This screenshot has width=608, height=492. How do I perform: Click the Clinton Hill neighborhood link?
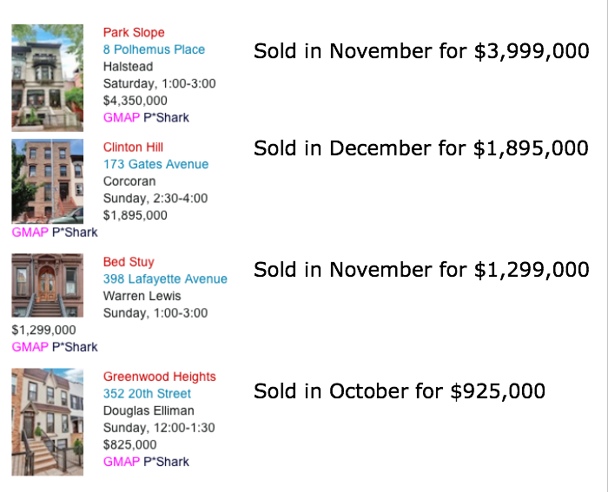(x=133, y=148)
